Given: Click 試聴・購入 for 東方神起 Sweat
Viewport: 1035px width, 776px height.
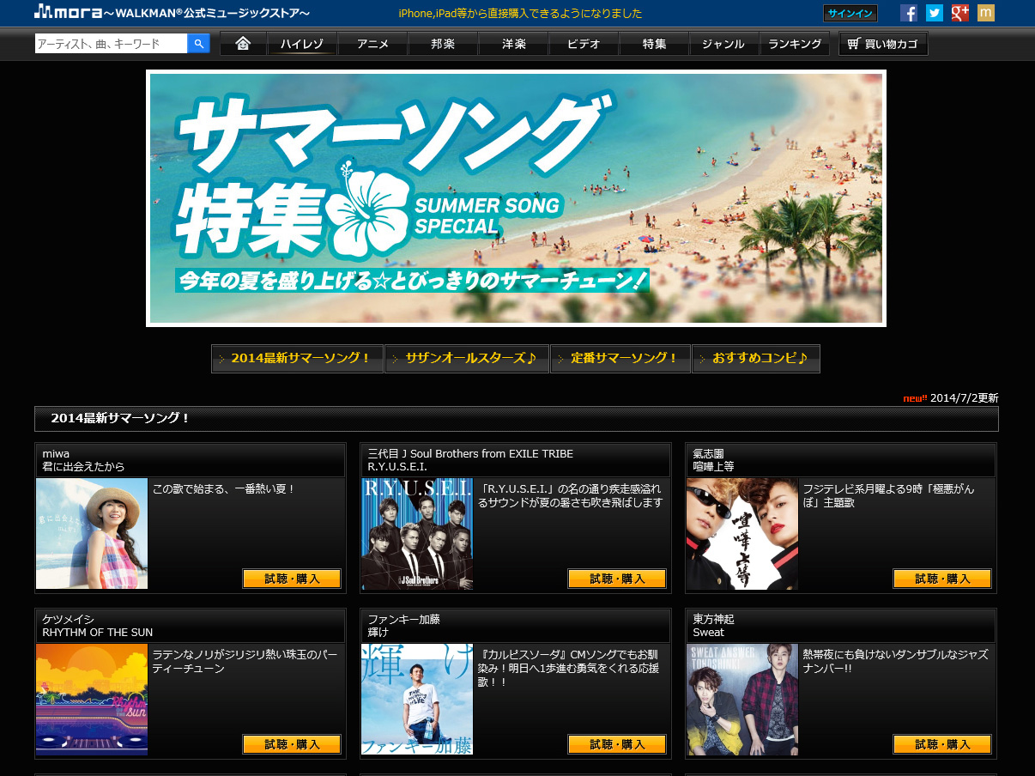Looking at the screenshot, I should click(x=942, y=744).
